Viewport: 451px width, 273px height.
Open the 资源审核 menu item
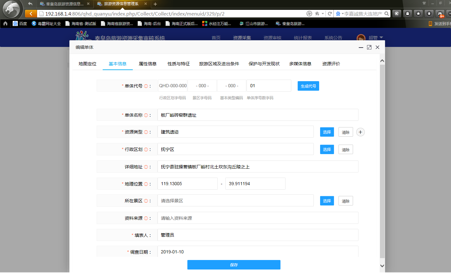point(273,37)
